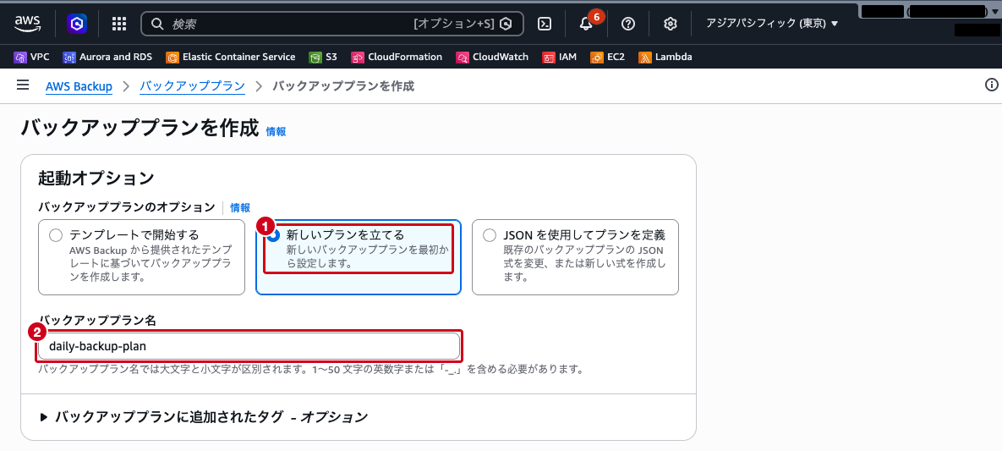This screenshot has height=451, width=1002.
Task: Click the バックアッププランを作成 breadcrumb text
Action: (343, 85)
